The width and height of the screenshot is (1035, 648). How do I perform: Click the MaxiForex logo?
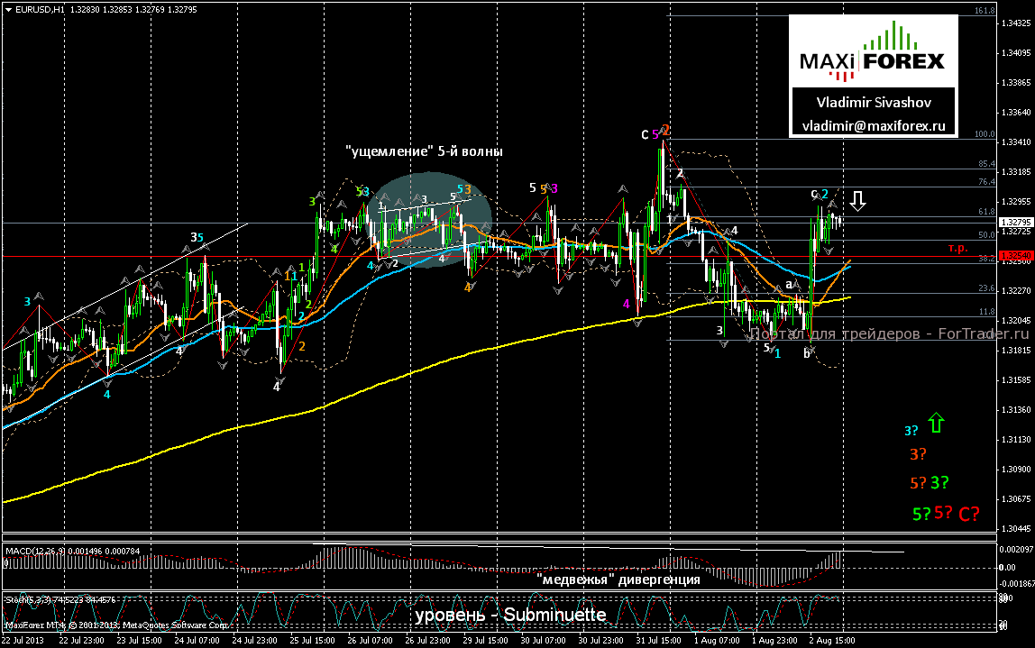pos(873,53)
